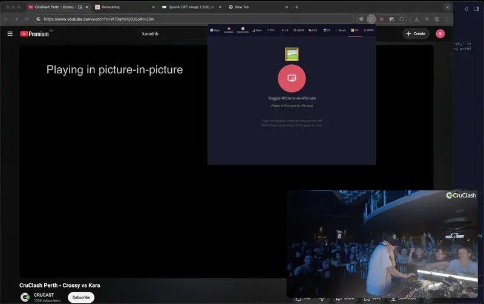Click the browser profile icon in toolbar

[437, 19]
